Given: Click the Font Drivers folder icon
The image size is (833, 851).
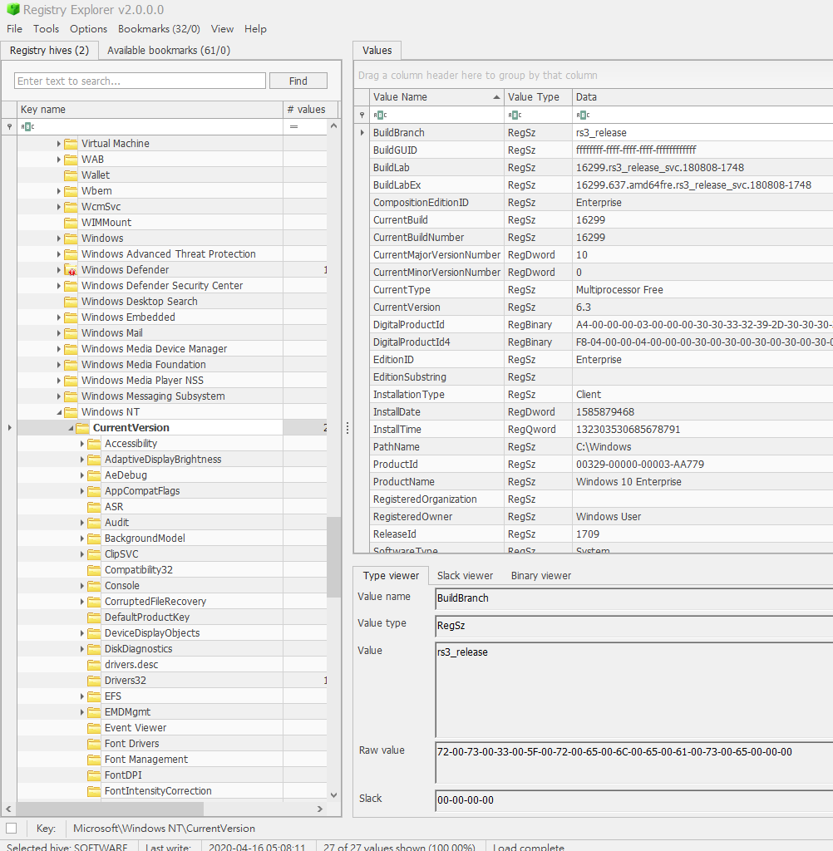Looking at the screenshot, I should pyautogui.click(x=94, y=744).
